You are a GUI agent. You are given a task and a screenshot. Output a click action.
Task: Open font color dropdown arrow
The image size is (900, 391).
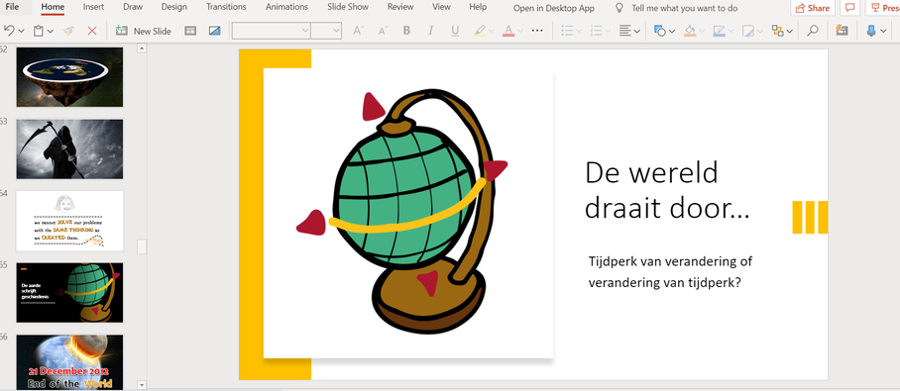(x=520, y=32)
